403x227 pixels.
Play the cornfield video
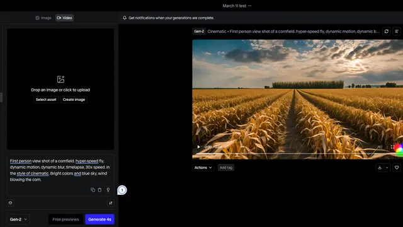[x=198, y=147]
